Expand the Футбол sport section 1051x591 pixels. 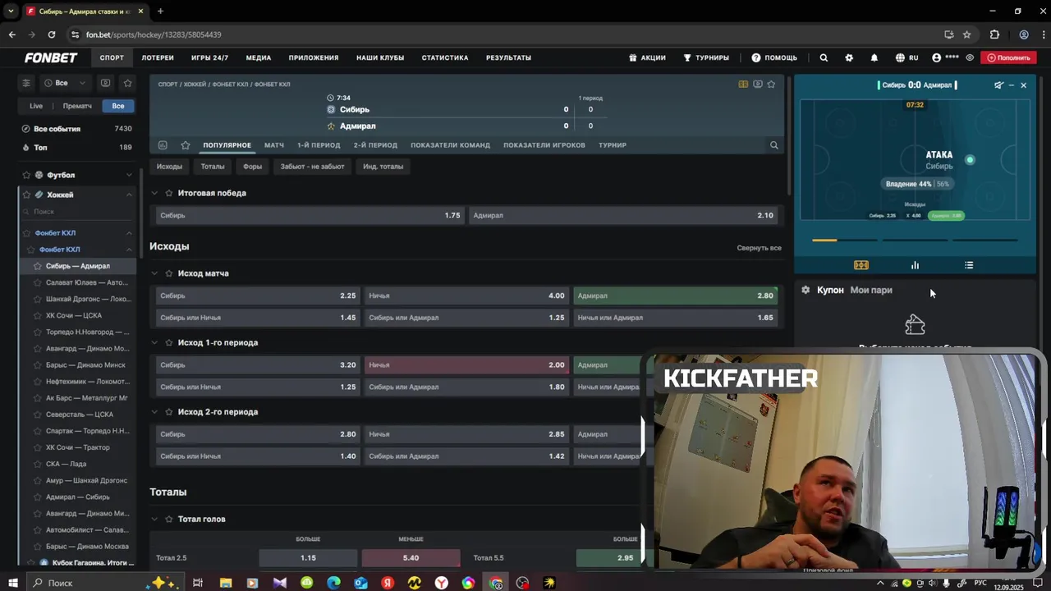[129, 175]
